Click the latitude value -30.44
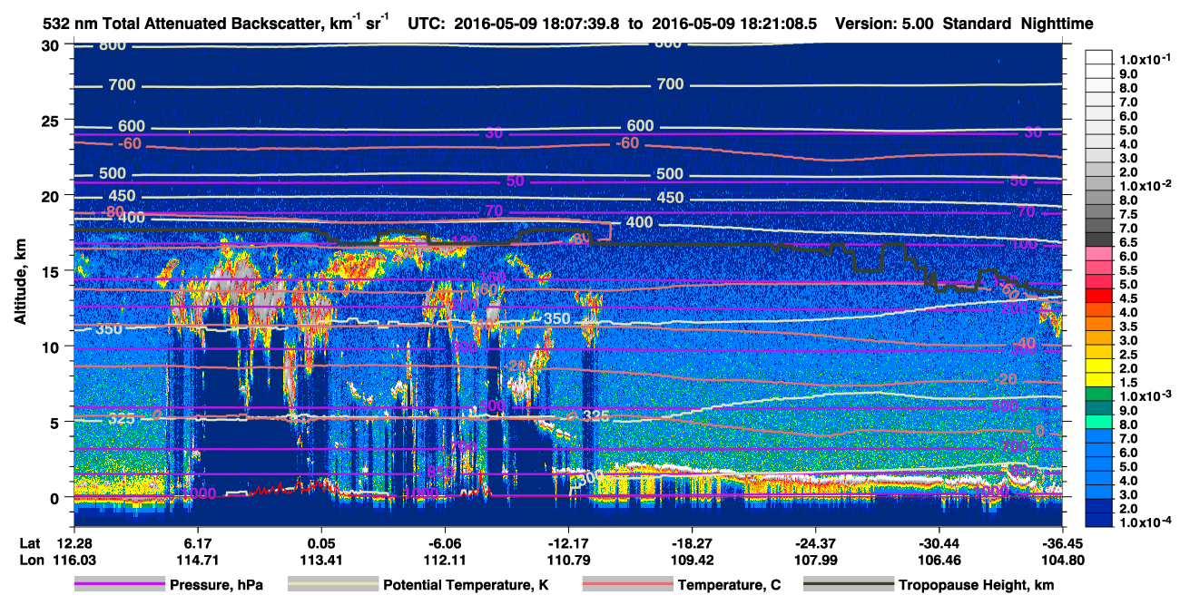 pyautogui.click(x=939, y=542)
